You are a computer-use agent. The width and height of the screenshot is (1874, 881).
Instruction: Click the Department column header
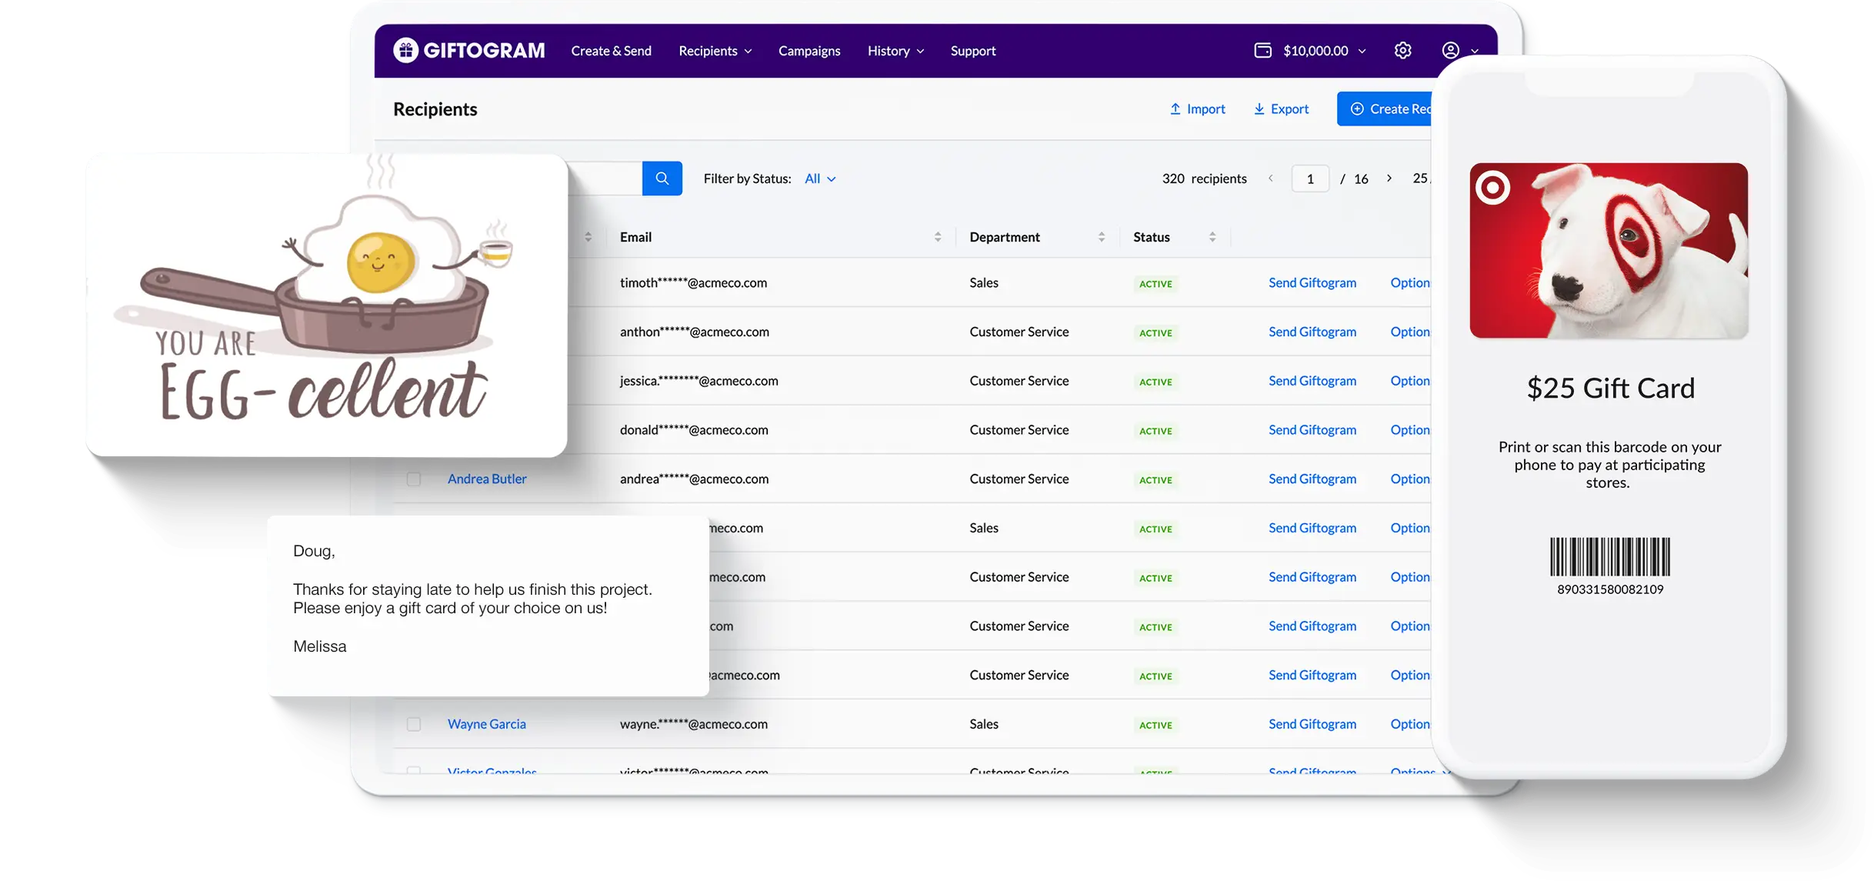point(1005,237)
